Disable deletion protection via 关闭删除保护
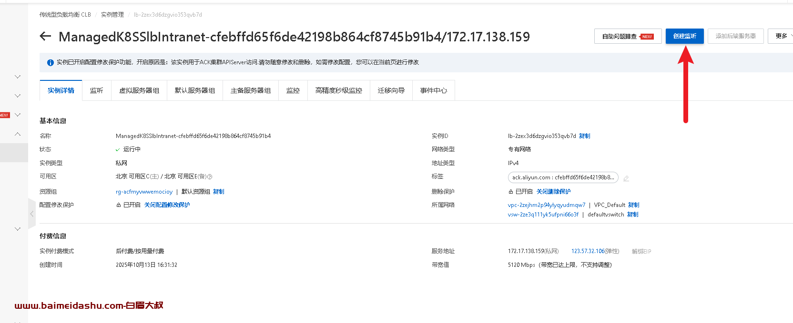Viewport: 793px width, 323px height. (553, 192)
